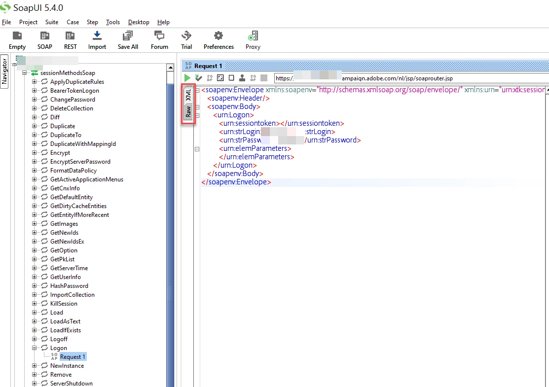Click the sessionMethodsSoap interface icon
549x387 pixels.
35,73
